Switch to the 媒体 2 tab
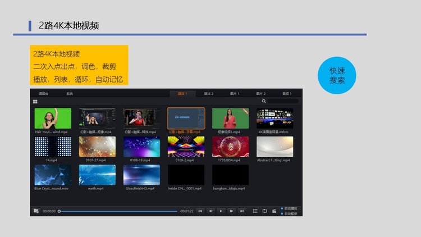The image size is (421, 237). point(208,93)
